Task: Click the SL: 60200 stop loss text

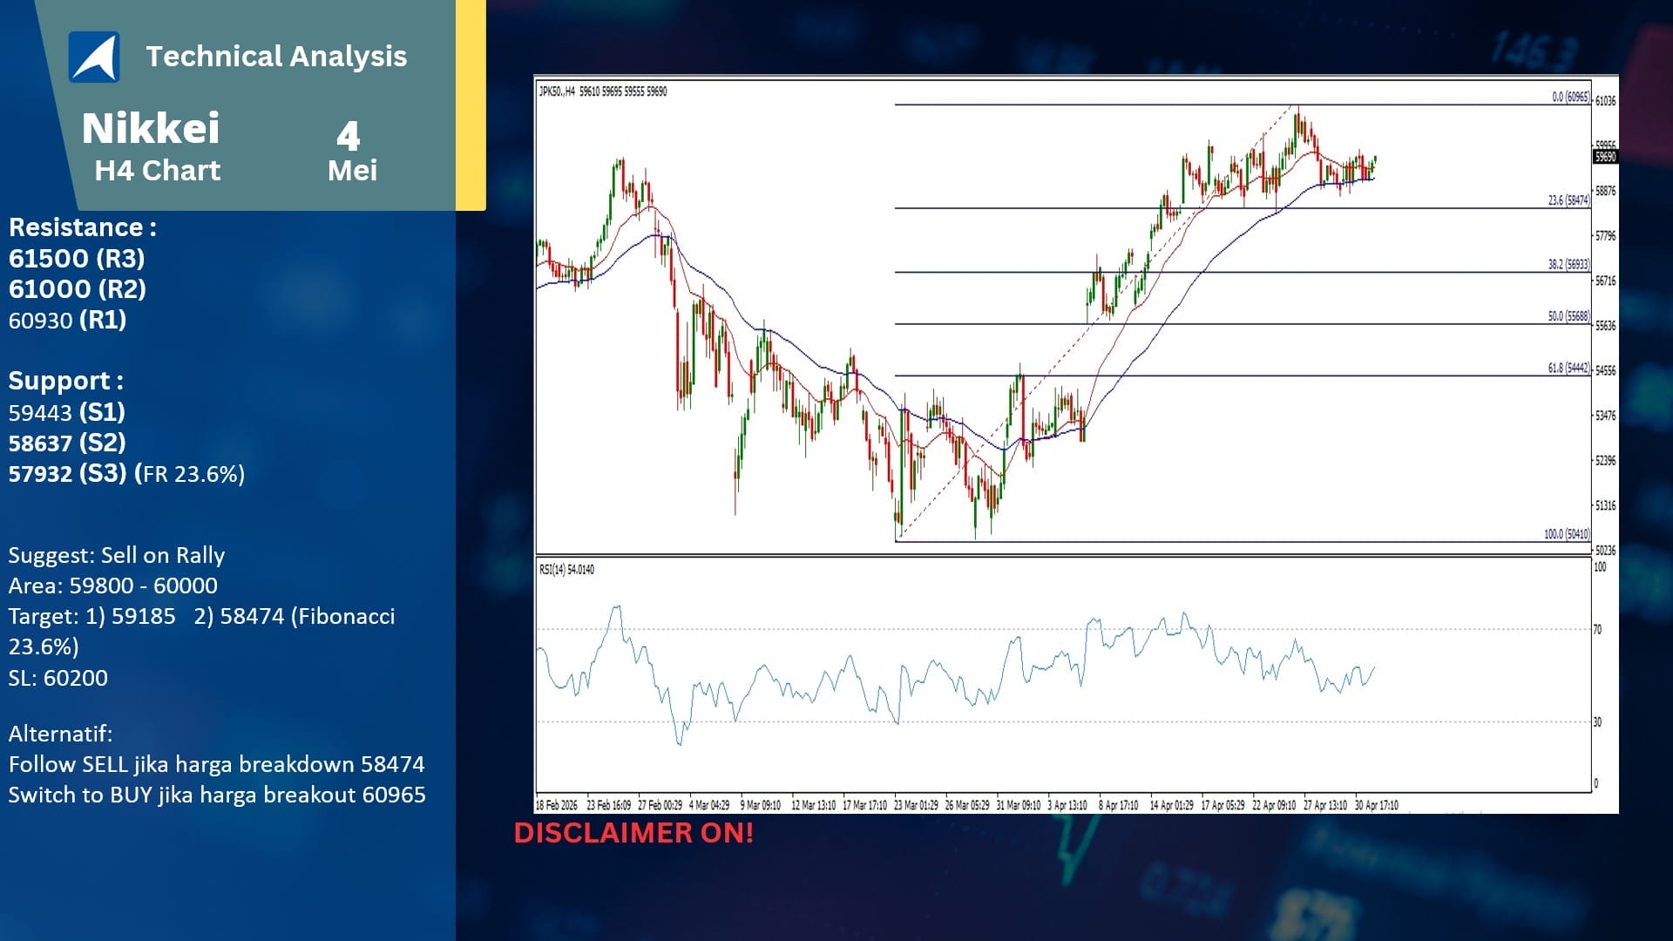Action: click(x=58, y=678)
